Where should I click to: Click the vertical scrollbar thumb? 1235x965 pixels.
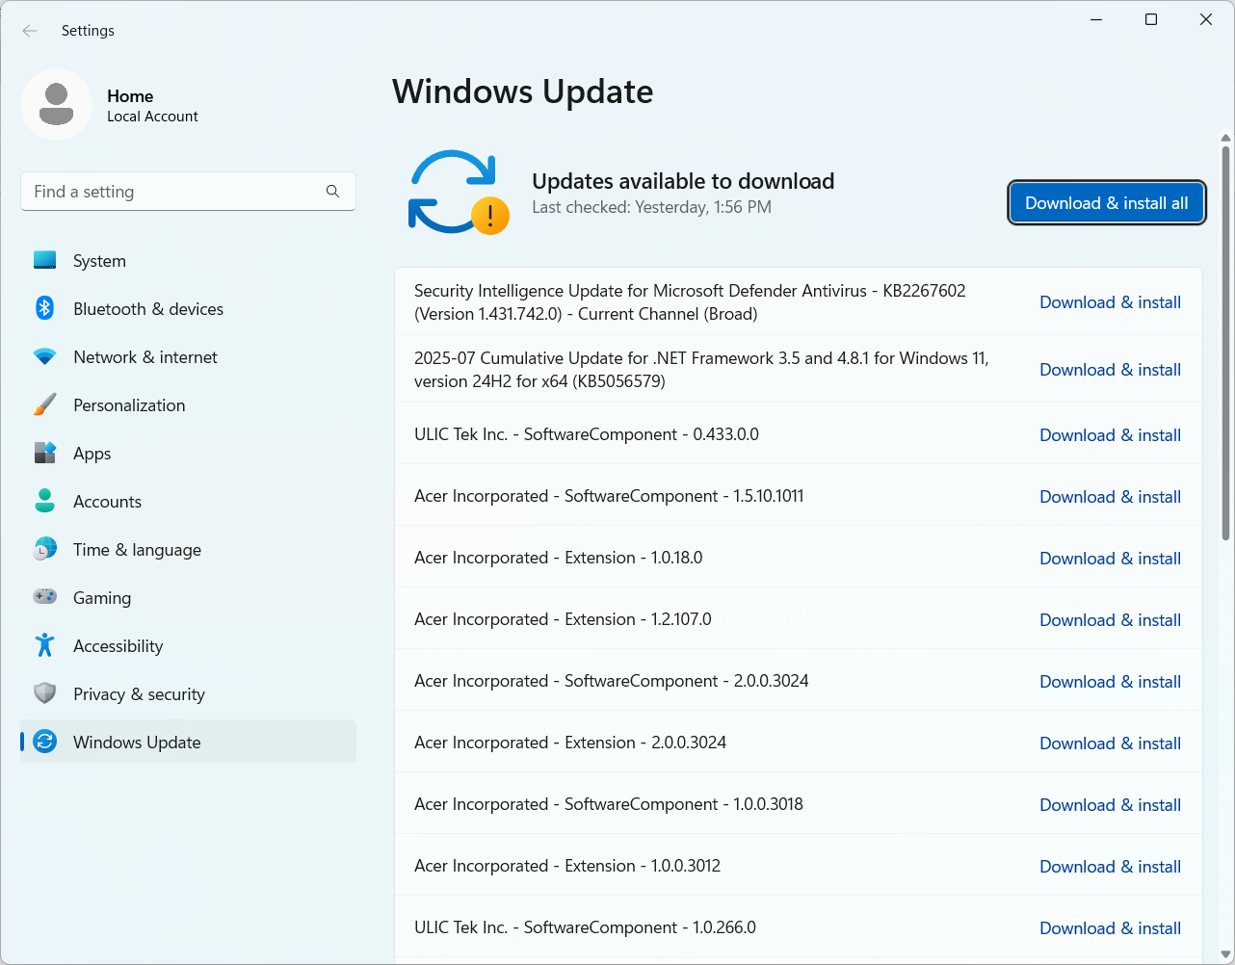(1225, 343)
